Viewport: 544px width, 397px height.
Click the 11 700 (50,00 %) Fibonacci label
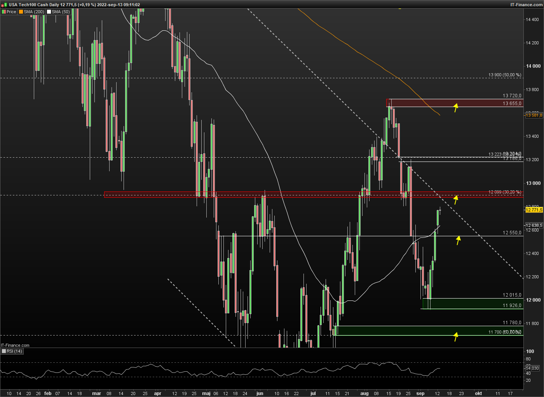(505, 332)
